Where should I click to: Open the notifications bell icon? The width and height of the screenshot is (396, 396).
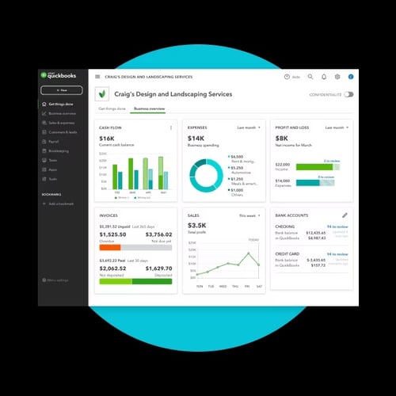point(324,77)
